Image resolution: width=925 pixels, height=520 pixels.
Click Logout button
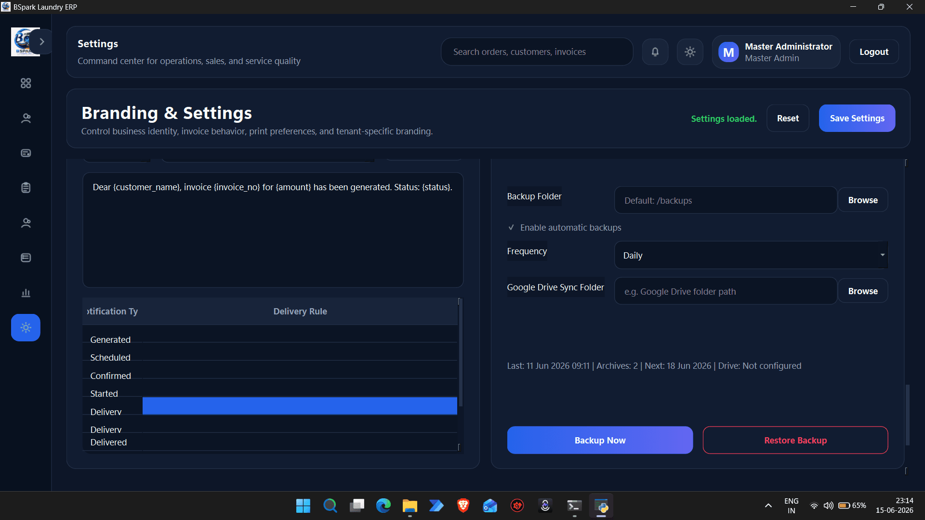coord(874,52)
